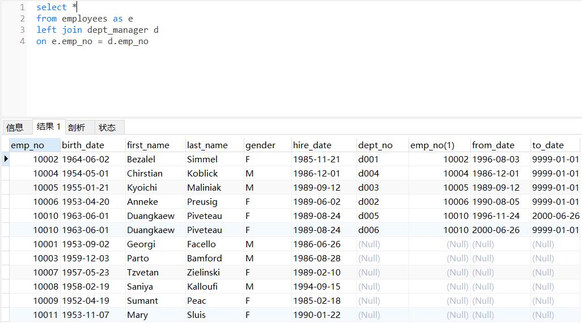The height and width of the screenshot is (323, 582).
Task: Select the from_date column header
Action: click(493, 145)
